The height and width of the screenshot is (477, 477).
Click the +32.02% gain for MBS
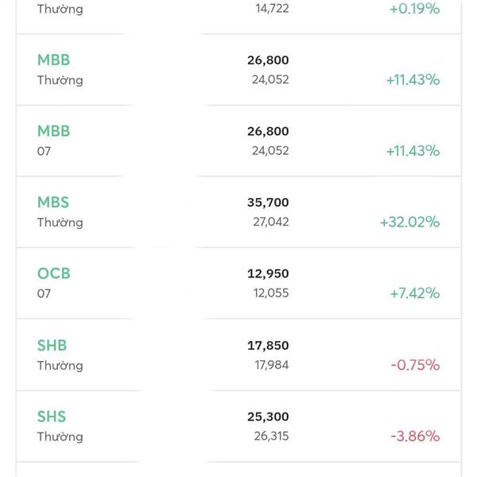tap(409, 222)
